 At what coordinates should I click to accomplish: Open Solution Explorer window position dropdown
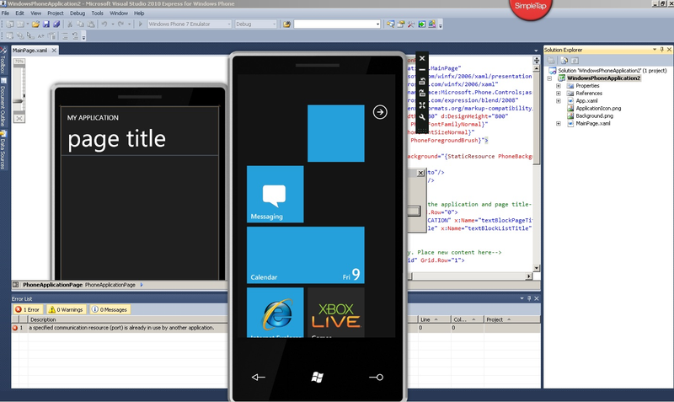(655, 50)
